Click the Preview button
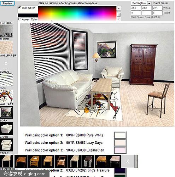This screenshot has height=177, width=175. coord(7,3)
